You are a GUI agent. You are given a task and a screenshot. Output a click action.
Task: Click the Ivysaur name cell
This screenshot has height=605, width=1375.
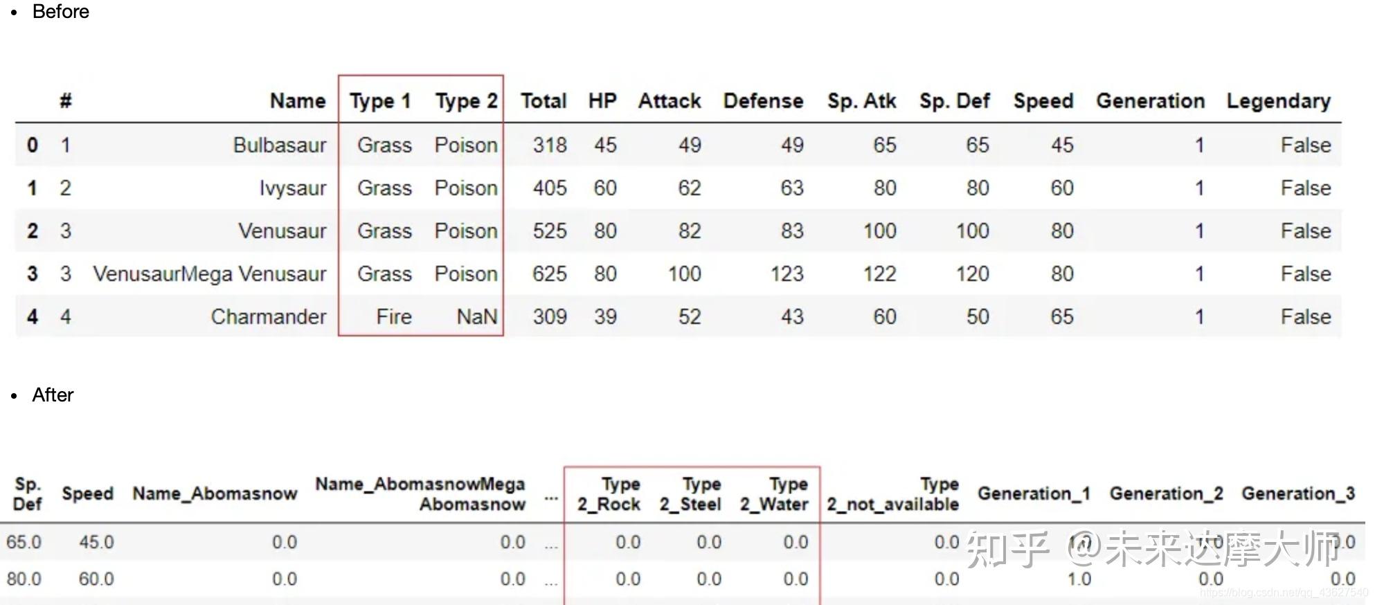point(292,188)
